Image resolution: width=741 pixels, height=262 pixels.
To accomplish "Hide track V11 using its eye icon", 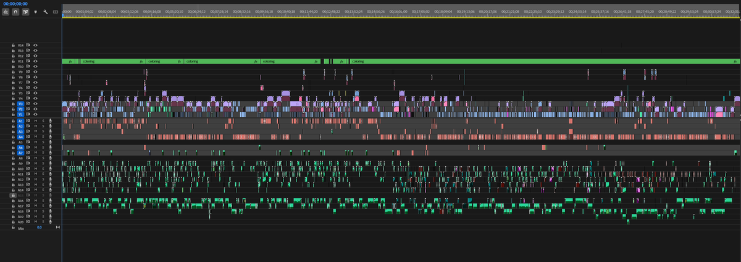I will click(35, 61).
